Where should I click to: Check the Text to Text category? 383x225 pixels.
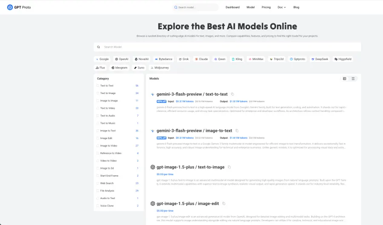tap(98, 85)
